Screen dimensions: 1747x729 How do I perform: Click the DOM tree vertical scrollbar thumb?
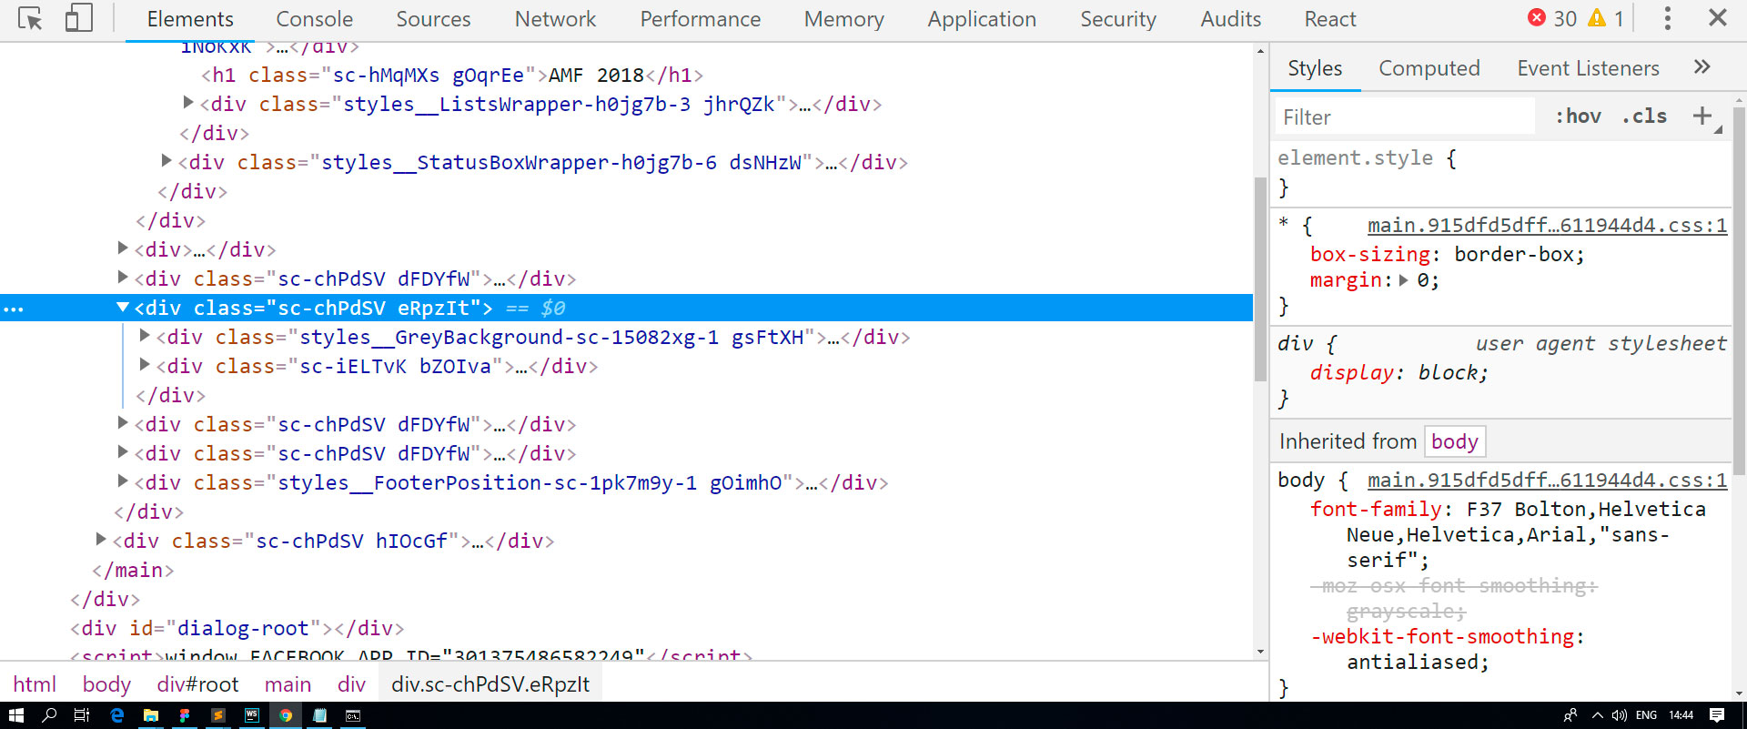point(1260,279)
